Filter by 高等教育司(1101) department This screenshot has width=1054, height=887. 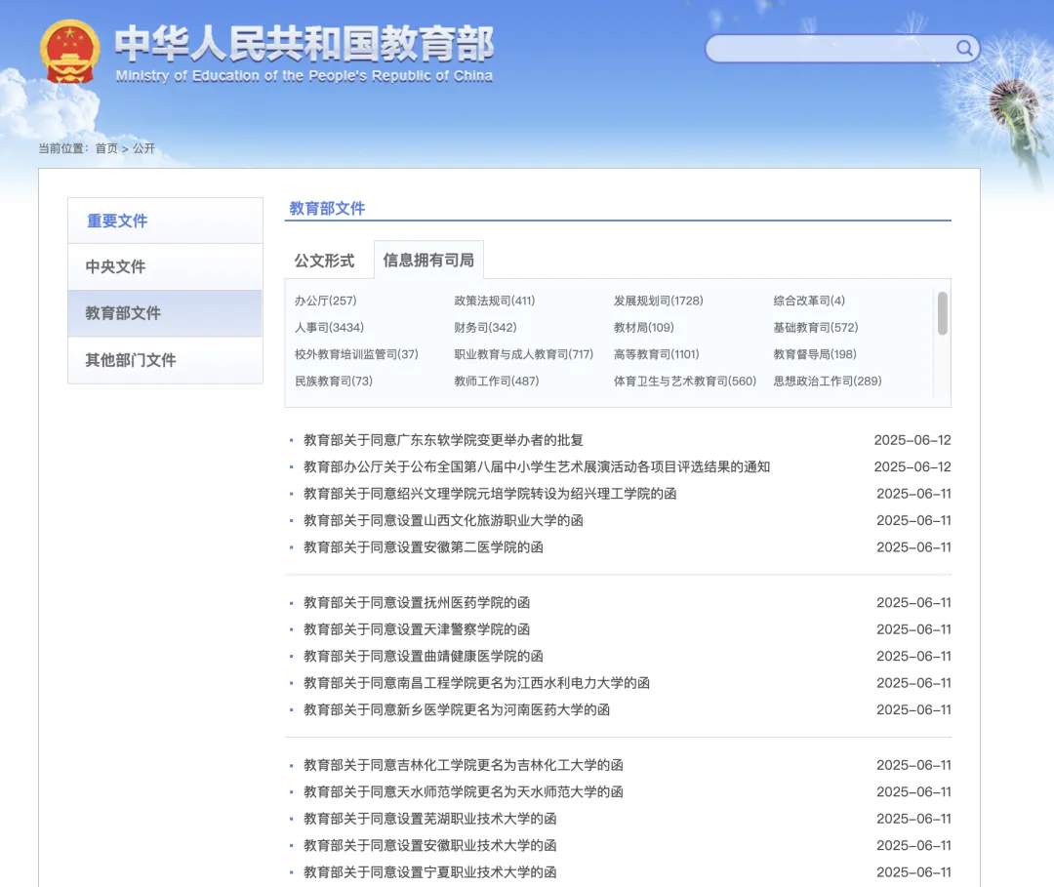click(656, 354)
